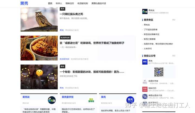195x113 pixels.
Task: Click the WeChat QR code image
Action: [x=159, y=72]
